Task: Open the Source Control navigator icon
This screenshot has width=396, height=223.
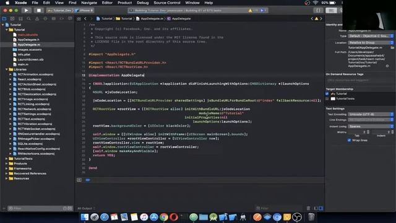Action: [12, 19]
